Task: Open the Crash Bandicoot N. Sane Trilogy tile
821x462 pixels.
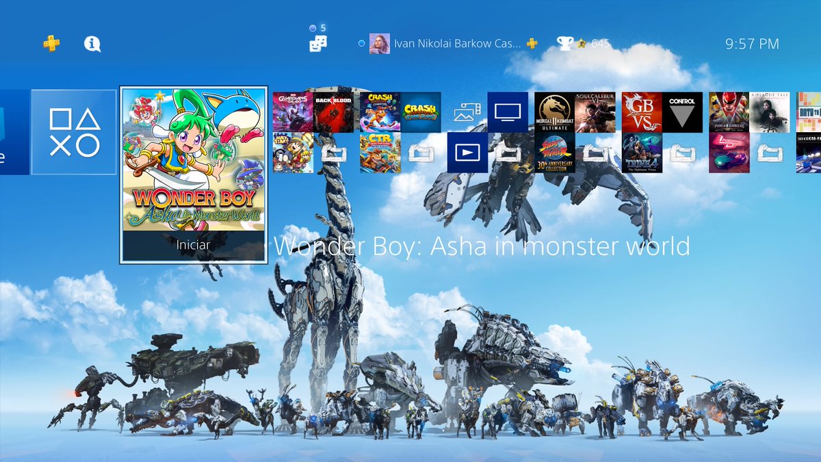Action: 421,112
